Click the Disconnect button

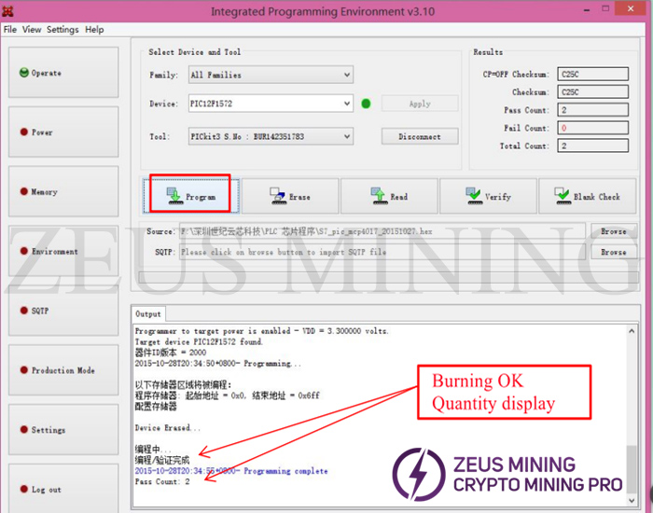[420, 136]
